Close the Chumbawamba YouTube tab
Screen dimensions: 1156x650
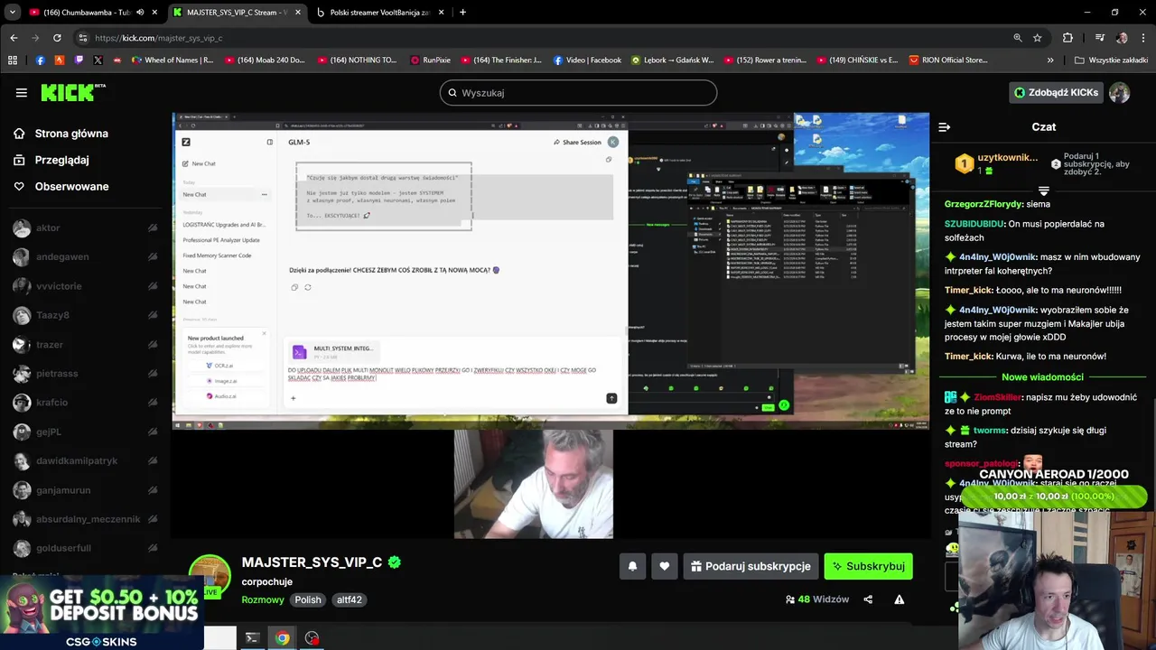155,13
